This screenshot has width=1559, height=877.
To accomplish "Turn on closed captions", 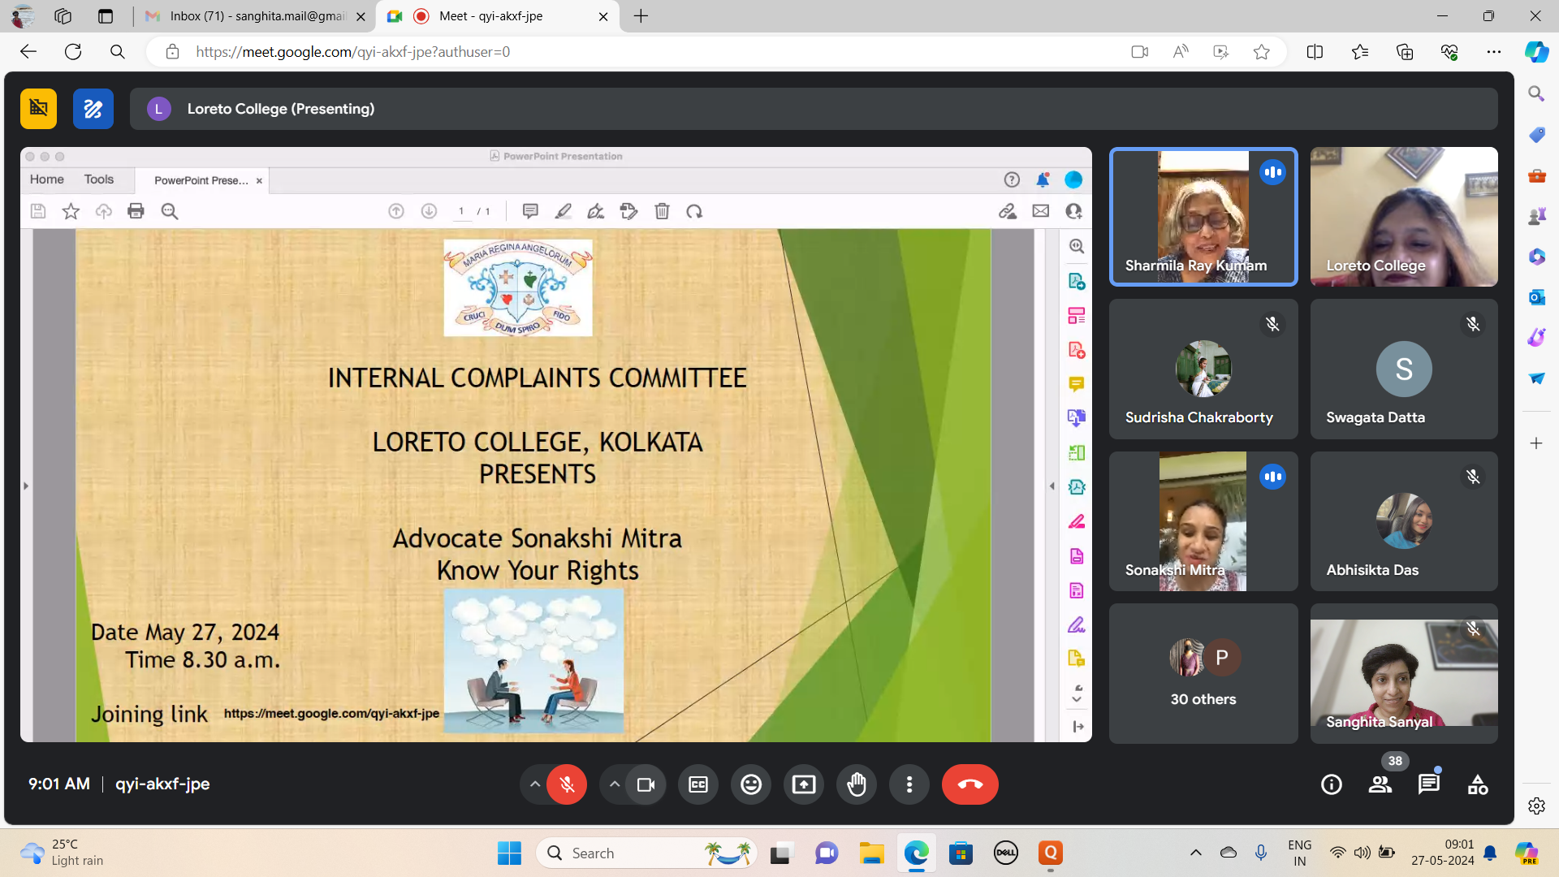I will point(697,784).
